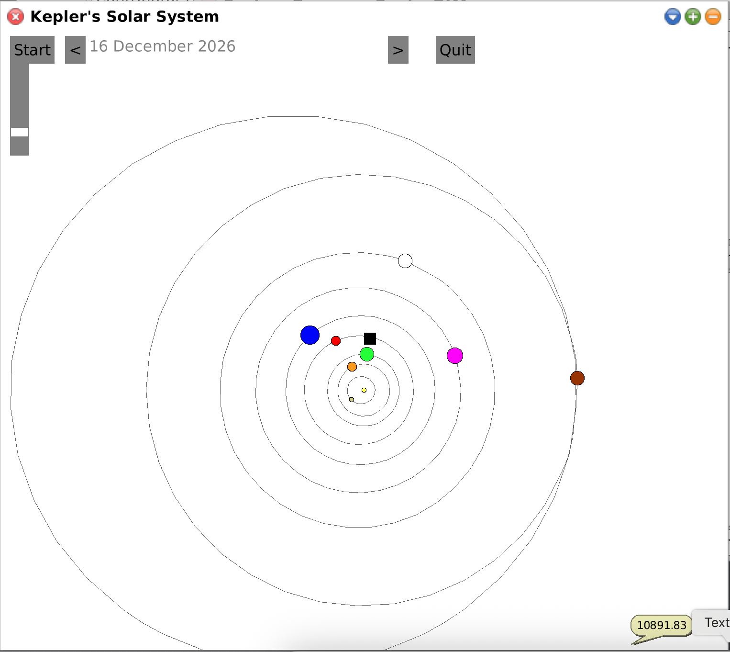Select the orange planet near the center

click(x=352, y=367)
